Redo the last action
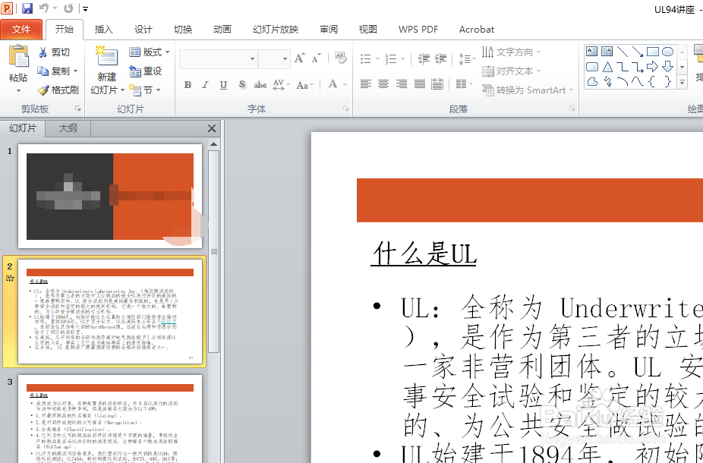This screenshot has height=463, width=703. (68, 8)
